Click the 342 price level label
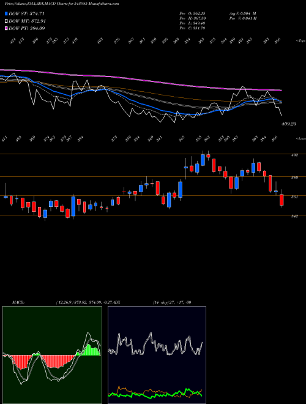This screenshot has height=404, width=306. [x=294, y=216]
